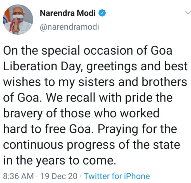The height and width of the screenshot is (183, 191).
Task: Click the Twitter for iPhone source link
Action: coord(117,176)
